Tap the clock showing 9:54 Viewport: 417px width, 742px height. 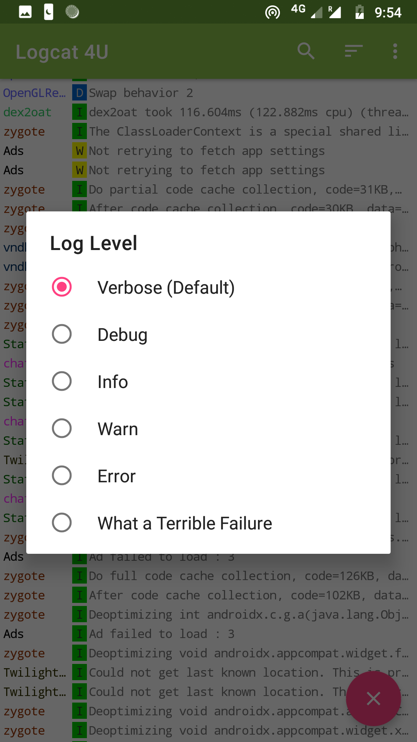pyautogui.click(x=388, y=12)
